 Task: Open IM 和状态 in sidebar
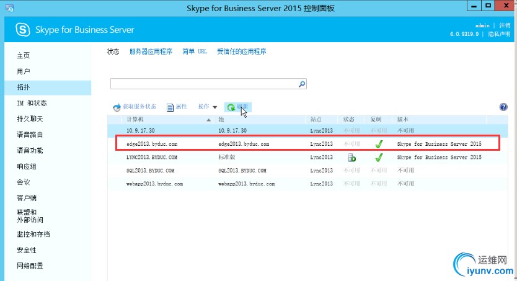point(32,103)
